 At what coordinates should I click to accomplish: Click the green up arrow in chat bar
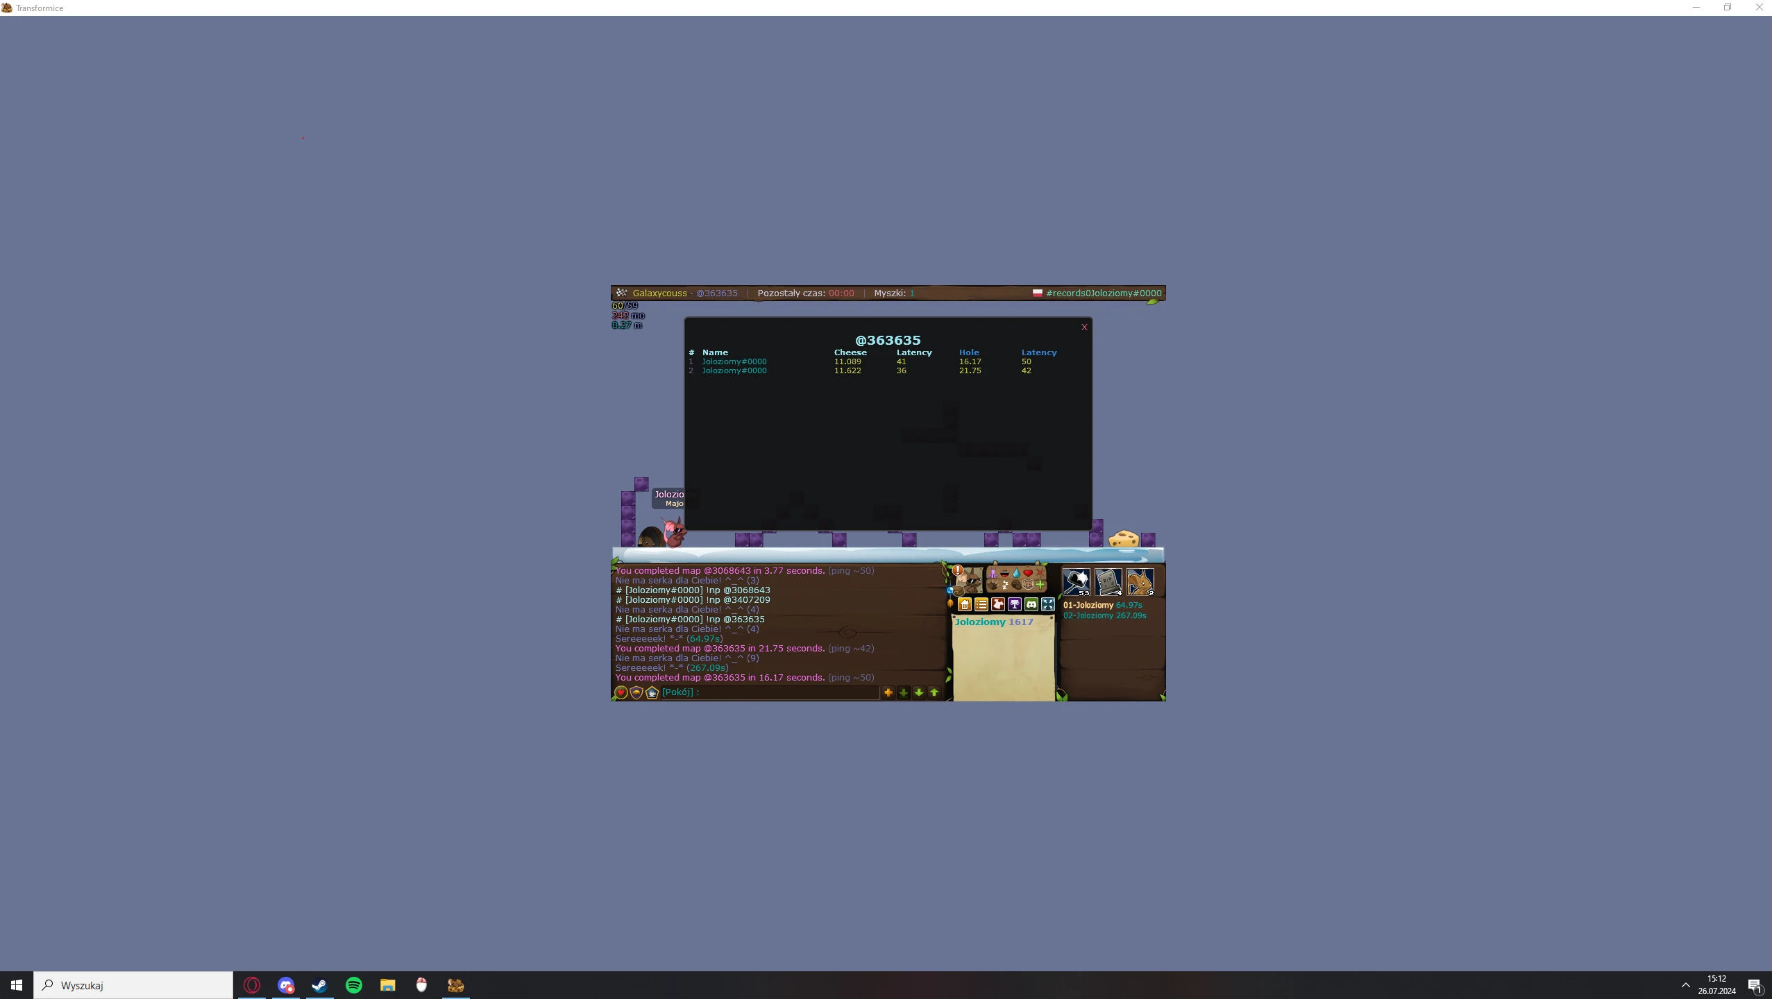[934, 692]
